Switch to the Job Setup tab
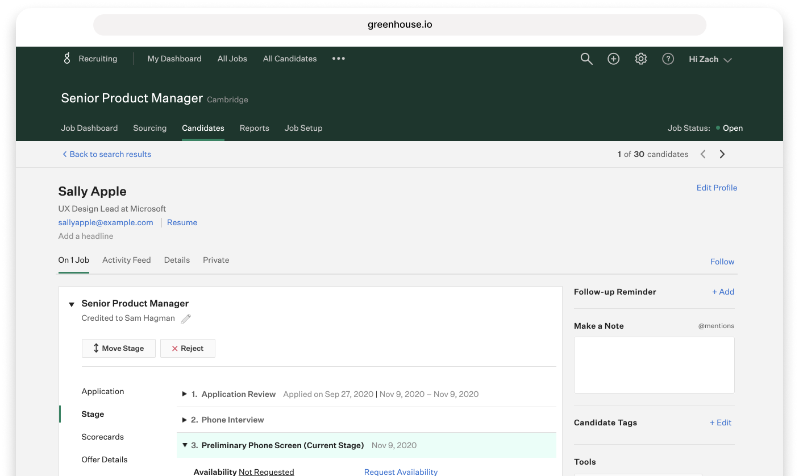This screenshot has width=799, height=476. click(x=303, y=128)
